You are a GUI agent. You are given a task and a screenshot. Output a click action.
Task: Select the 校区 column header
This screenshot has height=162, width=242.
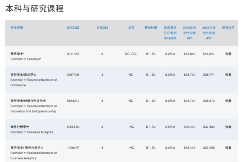pos(131,28)
